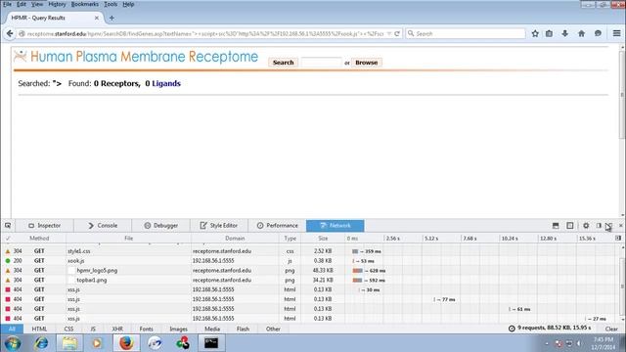Sort requests by File column

point(128,239)
